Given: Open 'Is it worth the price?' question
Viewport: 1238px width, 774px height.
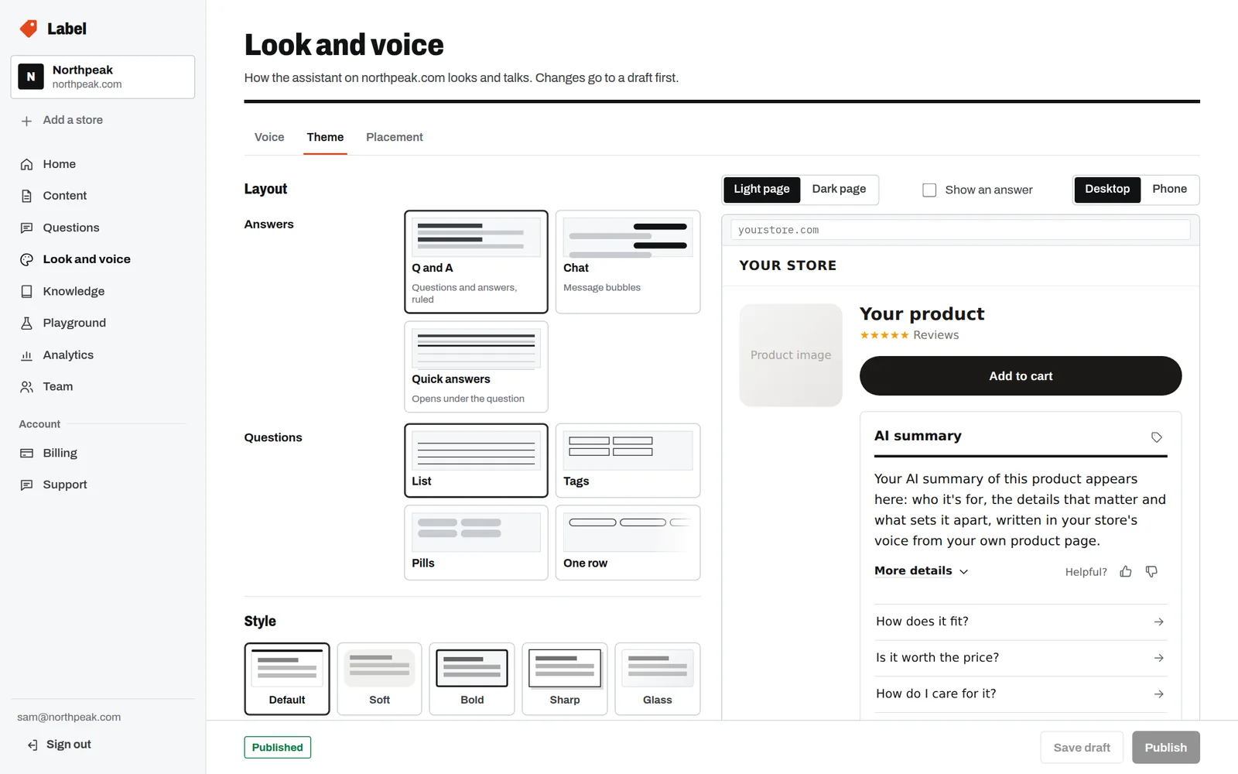Looking at the screenshot, I should 1021,658.
